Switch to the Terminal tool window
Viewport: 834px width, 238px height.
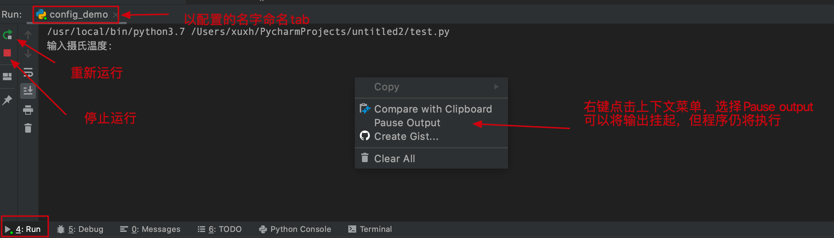(x=370, y=229)
